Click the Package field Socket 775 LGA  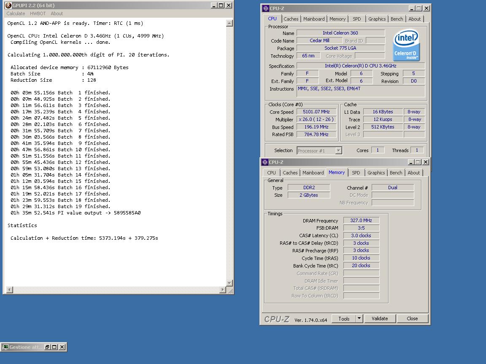pyautogui.click(x=340, y=48)
